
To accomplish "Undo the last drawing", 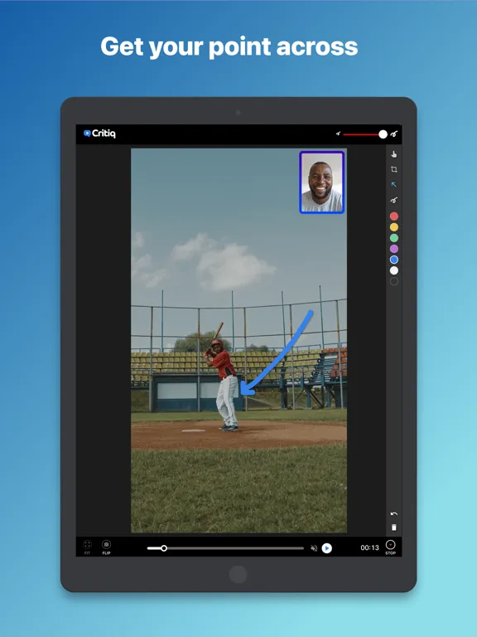I will point(394,514).
